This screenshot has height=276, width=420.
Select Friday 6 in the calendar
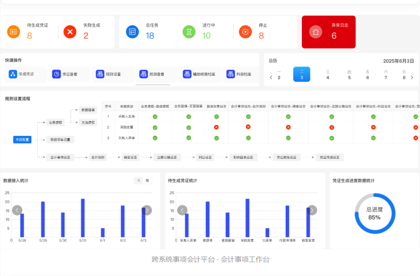coord(368,75)
